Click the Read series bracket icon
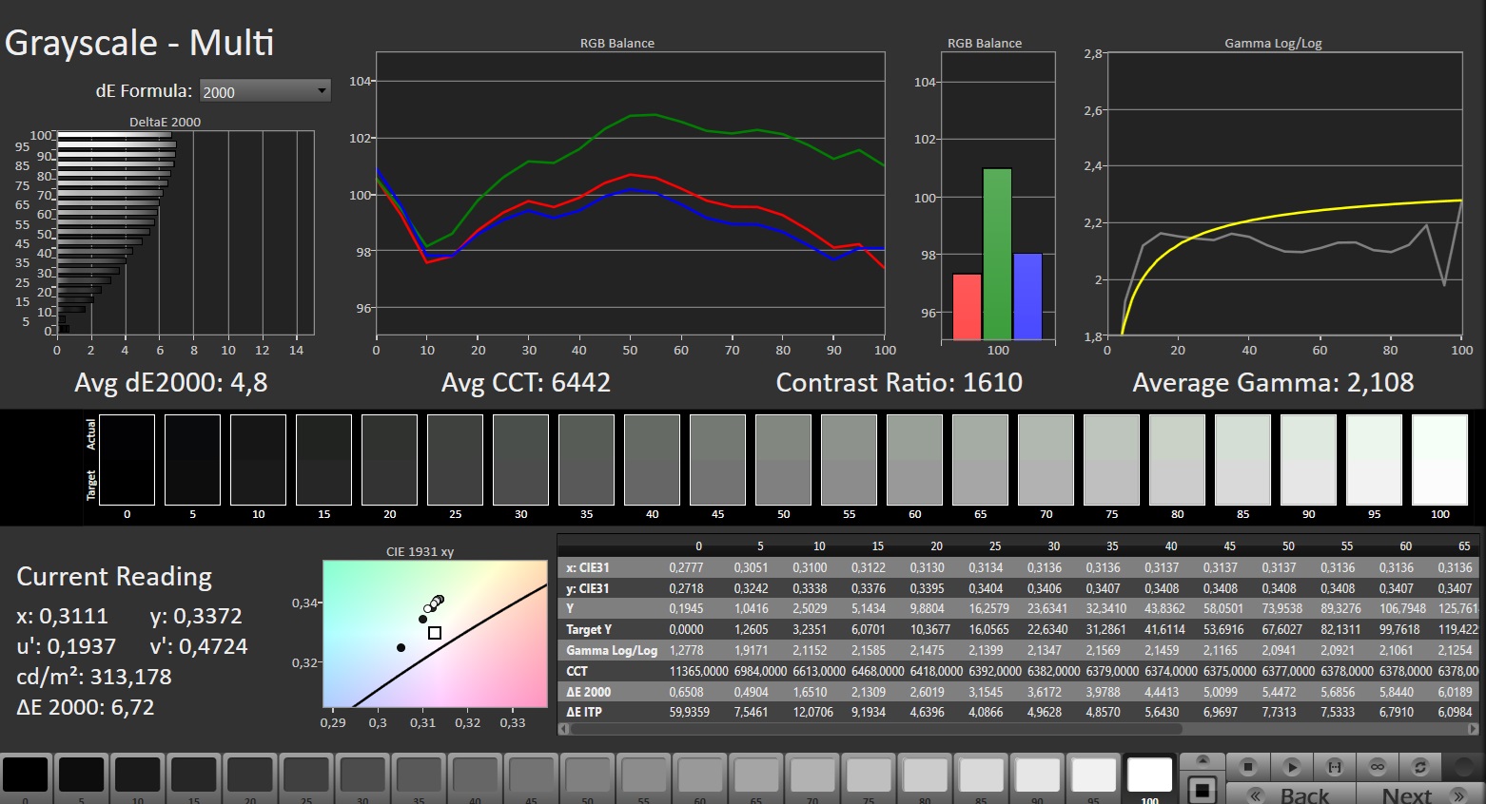 [1335, 766]
